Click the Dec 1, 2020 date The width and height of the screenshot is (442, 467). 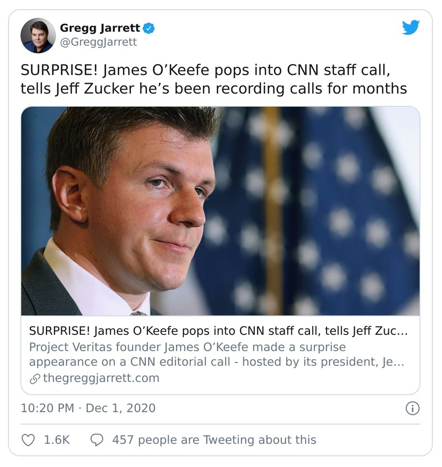tap(120, 408)
